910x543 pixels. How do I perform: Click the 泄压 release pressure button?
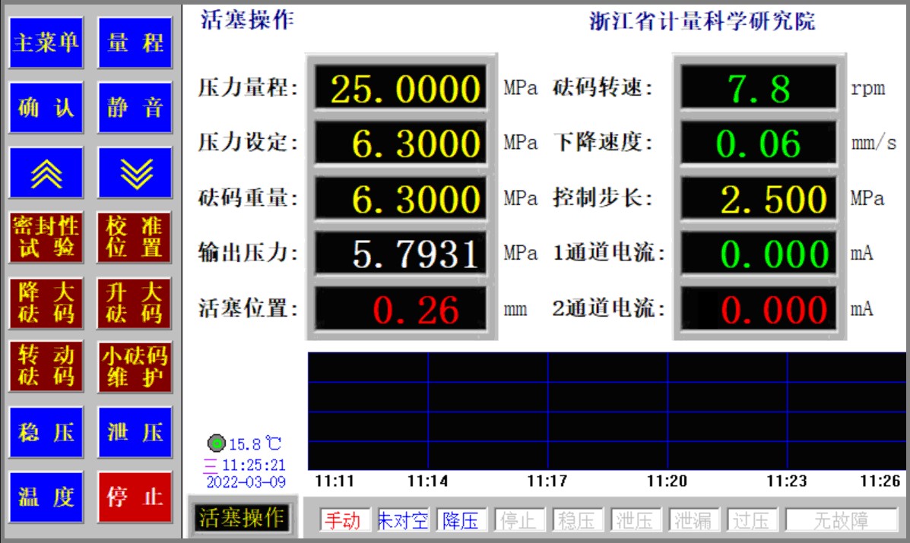pos(135,432)
